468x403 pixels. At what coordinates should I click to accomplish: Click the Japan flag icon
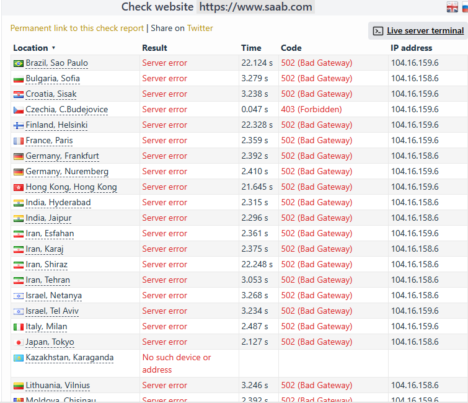[x=19, y=343]
